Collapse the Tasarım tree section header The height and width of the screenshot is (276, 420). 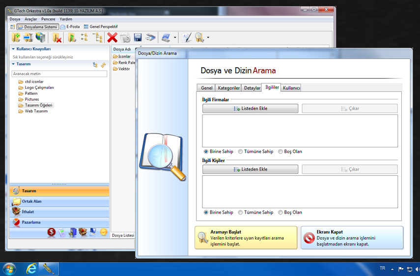13,64
